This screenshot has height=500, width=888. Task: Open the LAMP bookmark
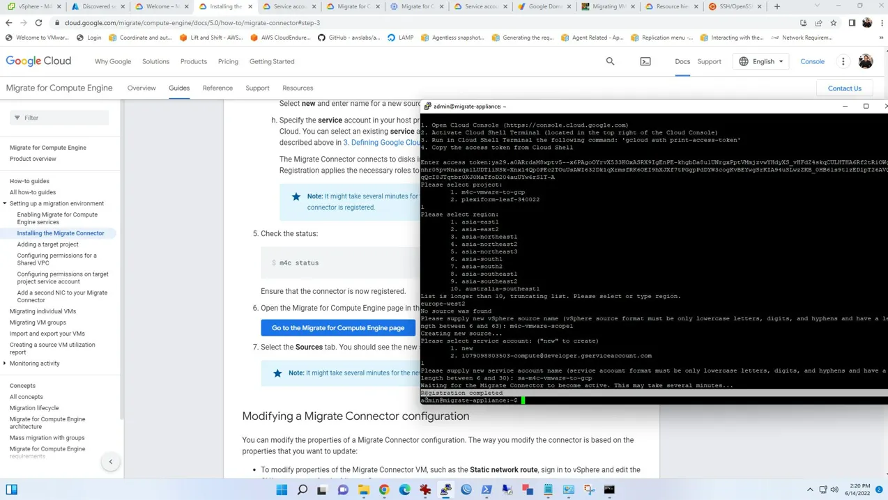(400, 38)
